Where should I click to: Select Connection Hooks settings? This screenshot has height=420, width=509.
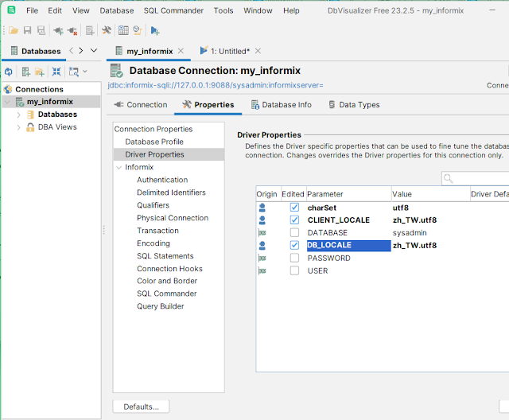(169, 269)
